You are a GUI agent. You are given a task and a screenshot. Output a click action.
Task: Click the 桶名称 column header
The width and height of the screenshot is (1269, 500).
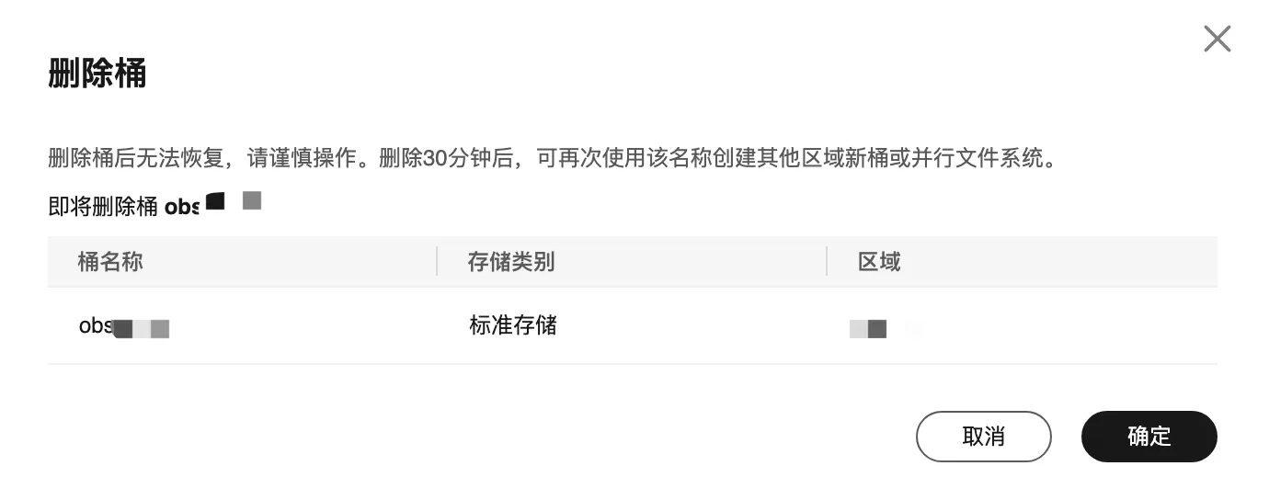coord(110,262)
